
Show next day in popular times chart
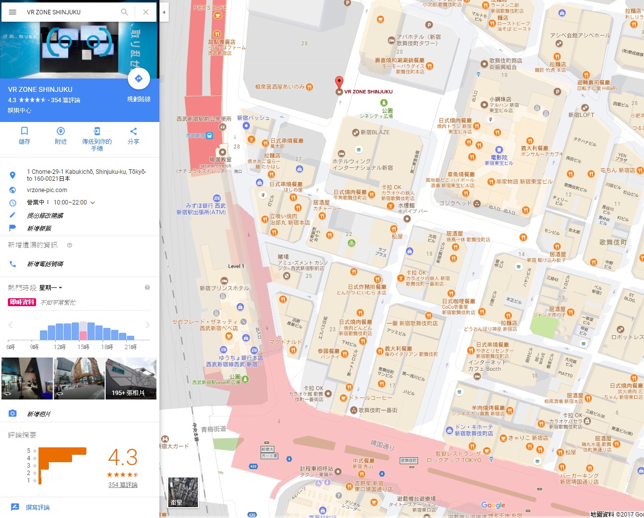pyautogui.click(x=148, y=325)
